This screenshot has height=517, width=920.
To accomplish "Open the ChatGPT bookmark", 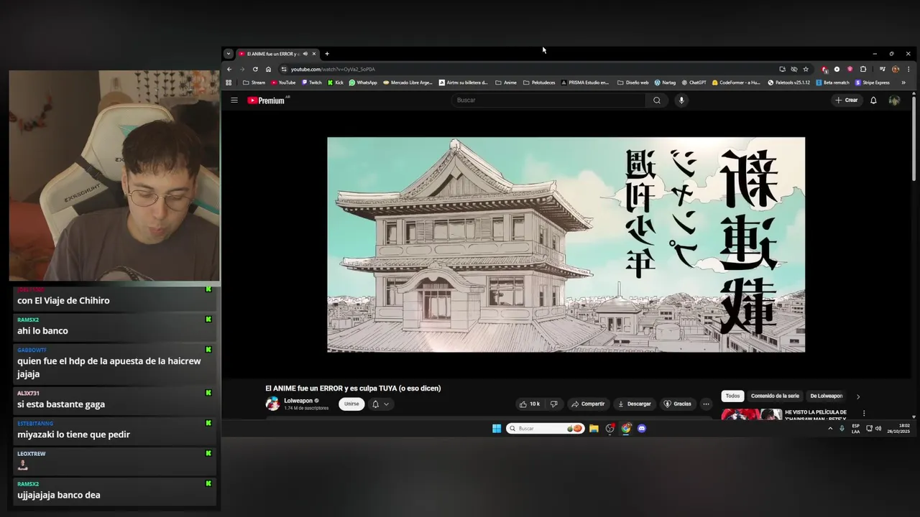I will click(x=694, y=83).
